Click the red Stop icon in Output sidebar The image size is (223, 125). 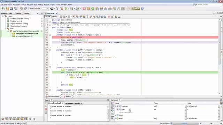click(46, 109)
